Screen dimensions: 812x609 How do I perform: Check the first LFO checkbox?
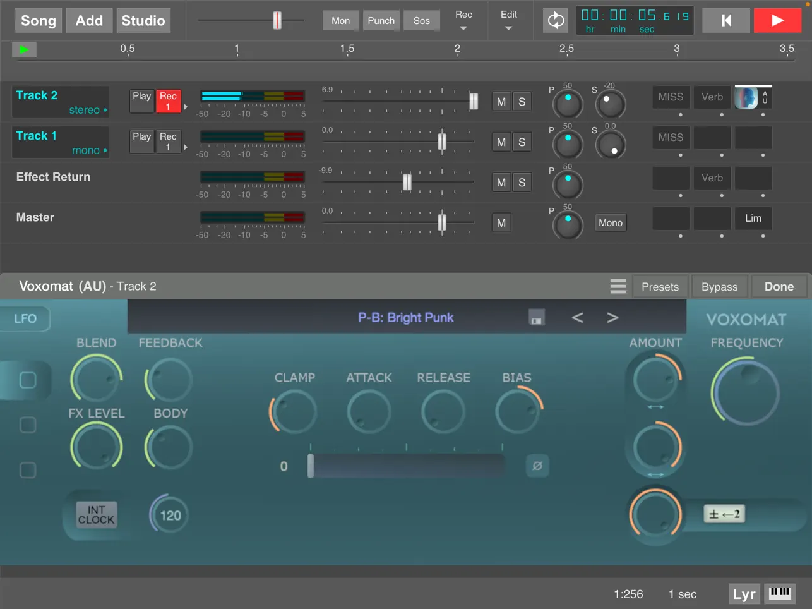[28, 380]
